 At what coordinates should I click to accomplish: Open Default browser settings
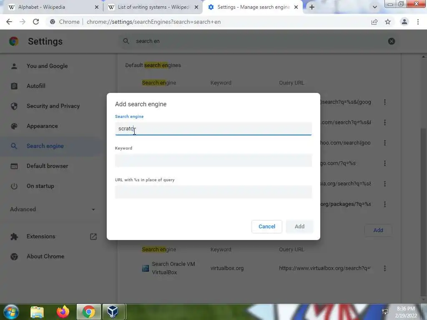pyautogui.click(x=47, y=166)
